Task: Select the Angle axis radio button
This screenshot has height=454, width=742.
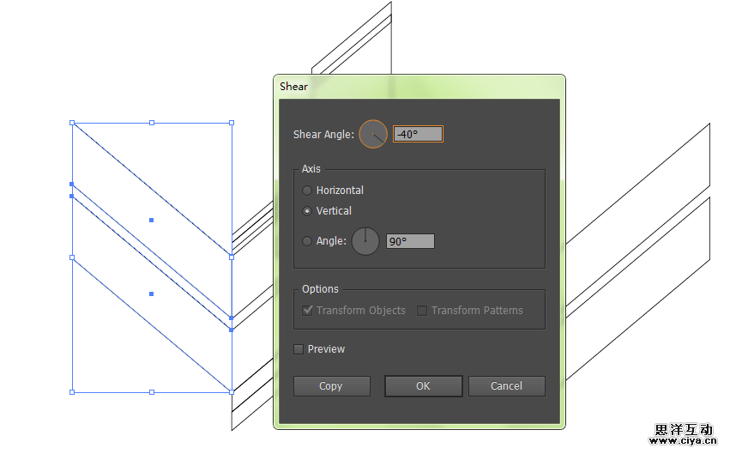Action: coord(307,241)
